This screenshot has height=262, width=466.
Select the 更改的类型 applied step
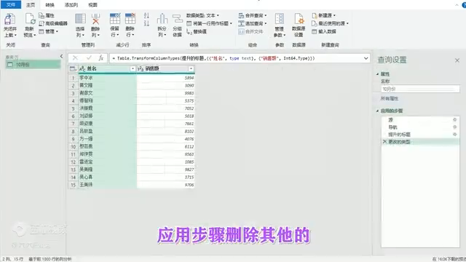[421, 142]
